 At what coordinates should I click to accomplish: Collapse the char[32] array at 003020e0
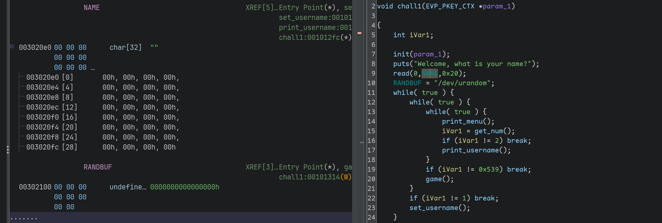click(11, 47)
